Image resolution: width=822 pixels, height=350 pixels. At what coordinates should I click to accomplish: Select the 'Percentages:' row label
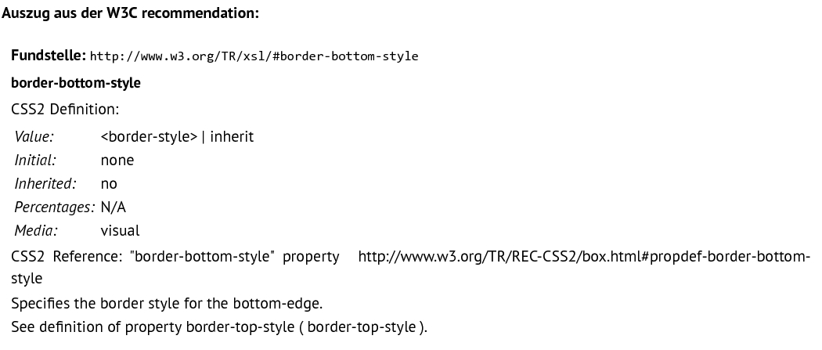click(55, 207)
